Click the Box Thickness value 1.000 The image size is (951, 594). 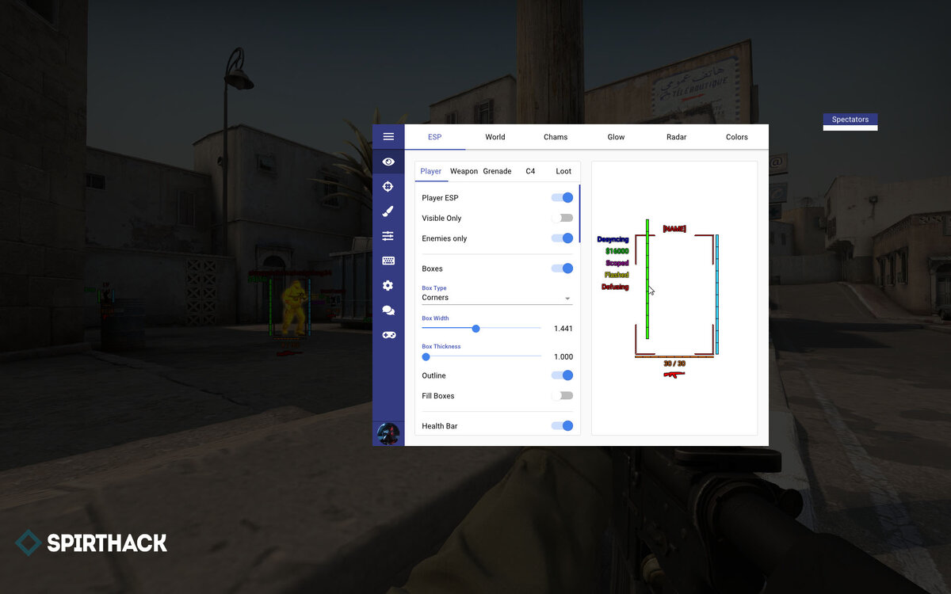coord(563,357)
